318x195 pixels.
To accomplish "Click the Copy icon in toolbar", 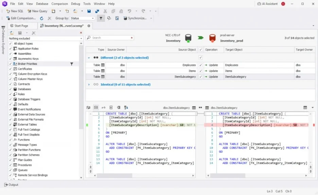I will point(113,11).
